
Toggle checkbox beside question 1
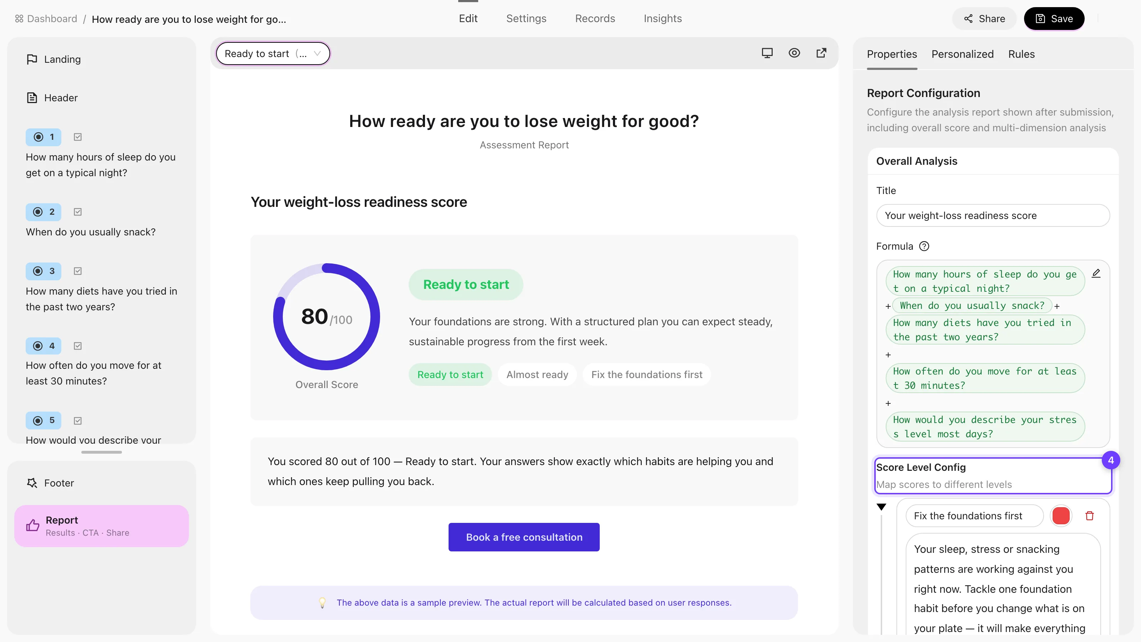(x=78, y=137)
